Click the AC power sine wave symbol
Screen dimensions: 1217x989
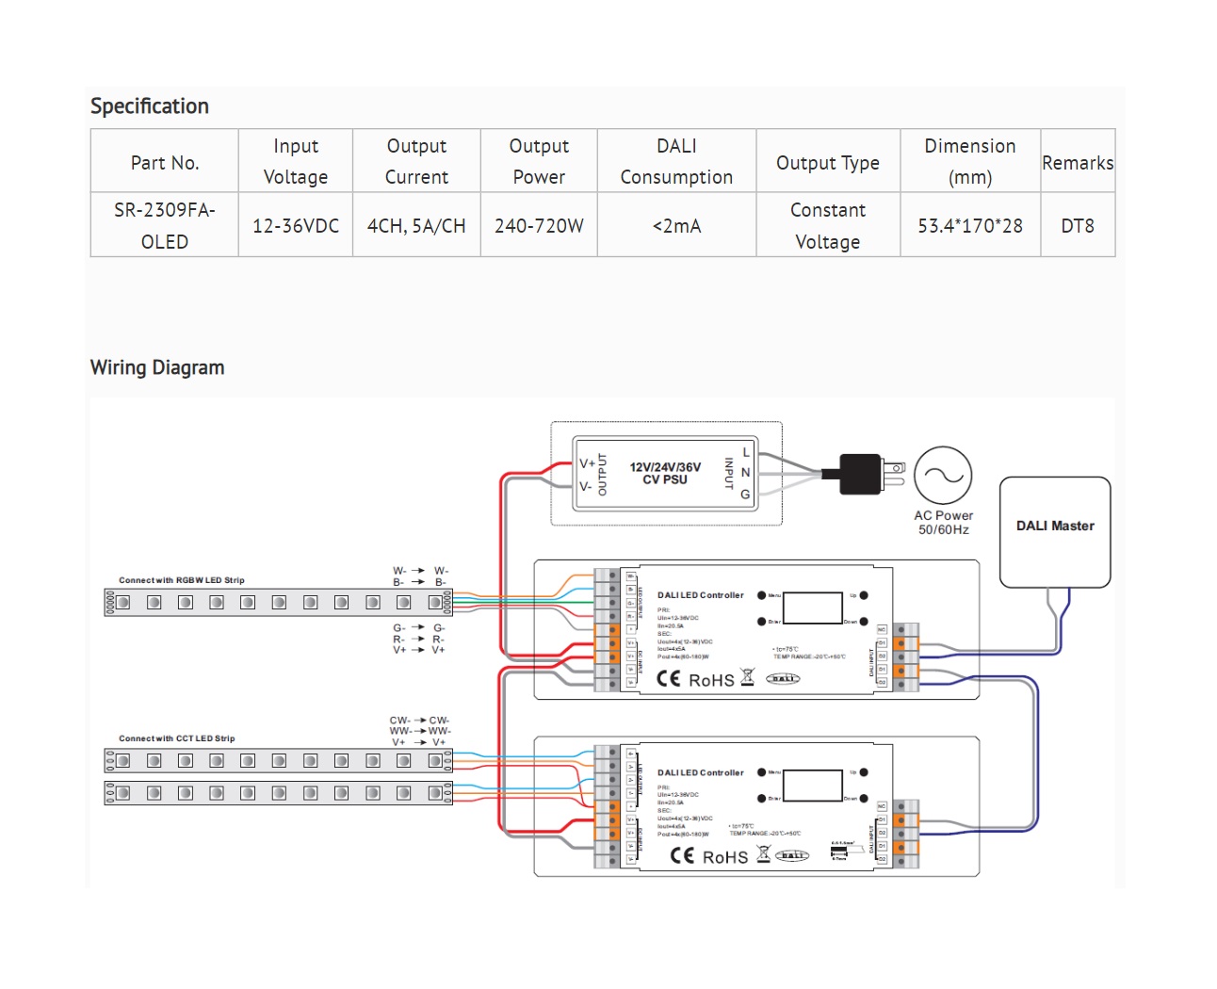[943, 476]
